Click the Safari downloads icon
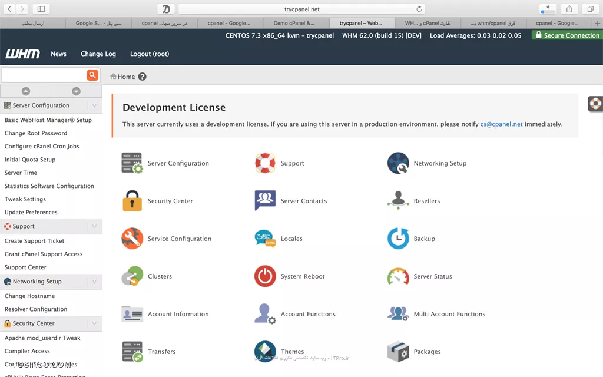 click(x=548, y=9)
